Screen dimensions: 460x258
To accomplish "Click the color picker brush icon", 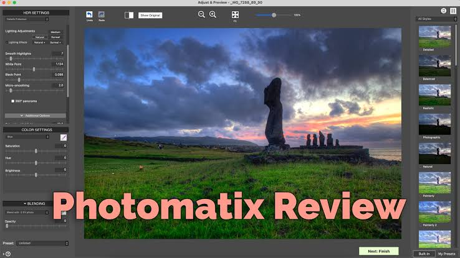I will (64, 137).
